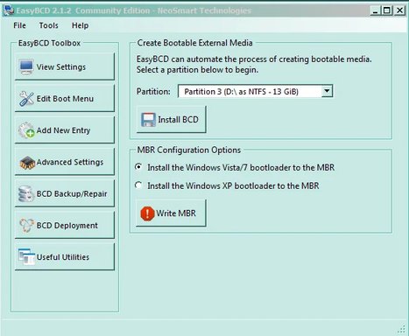The height and width of the screenshot is (336, 409).
Task: Click the BCD Deployment icon
Action: 26,226
